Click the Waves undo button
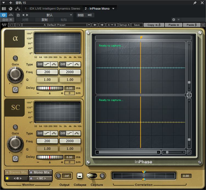This screenshot has height=190, width=206. (11, 25)
